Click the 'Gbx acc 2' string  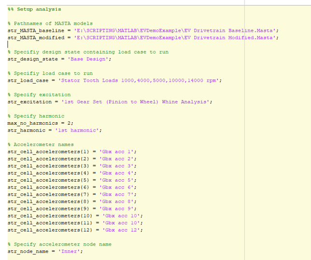coord(116,159)
